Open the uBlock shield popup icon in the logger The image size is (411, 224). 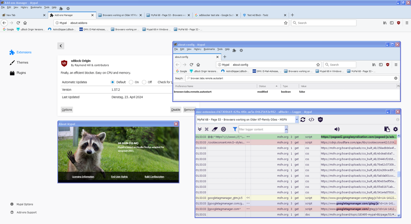point(320,120)
